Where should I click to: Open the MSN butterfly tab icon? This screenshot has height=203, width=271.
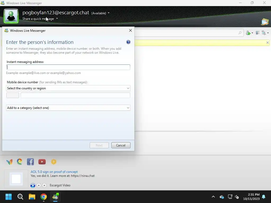pyautogui.click(x=9, y=162)
